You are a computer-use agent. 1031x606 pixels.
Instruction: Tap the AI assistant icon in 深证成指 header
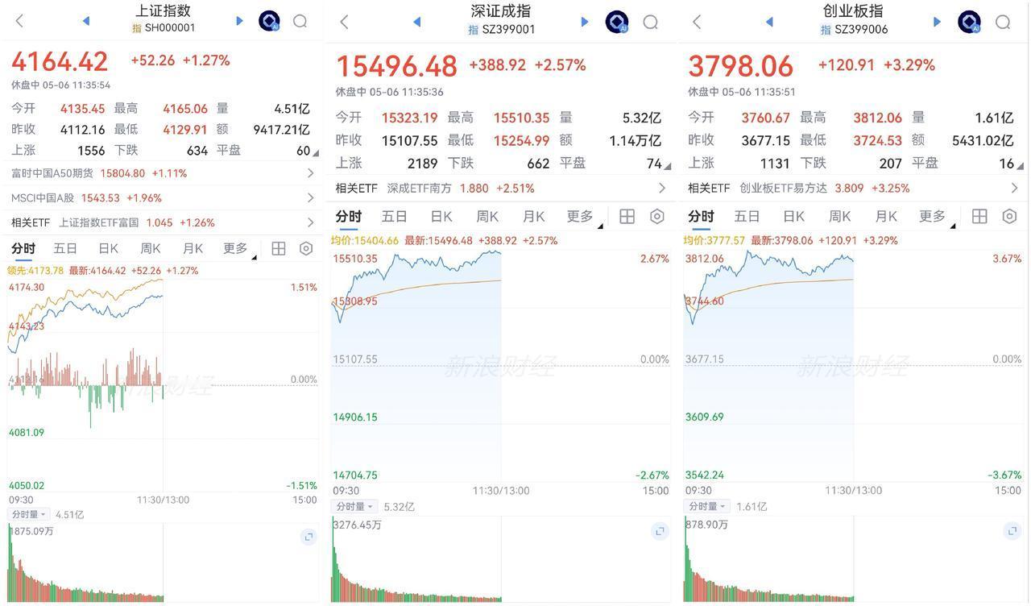617,22
